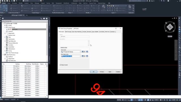Pick Point style from drawing icon
Image resolution: width=181 pixels, height=102 pixels.
[x=87, y=52]
